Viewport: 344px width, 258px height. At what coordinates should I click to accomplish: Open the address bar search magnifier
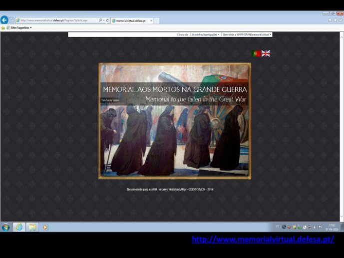point(100,20)
